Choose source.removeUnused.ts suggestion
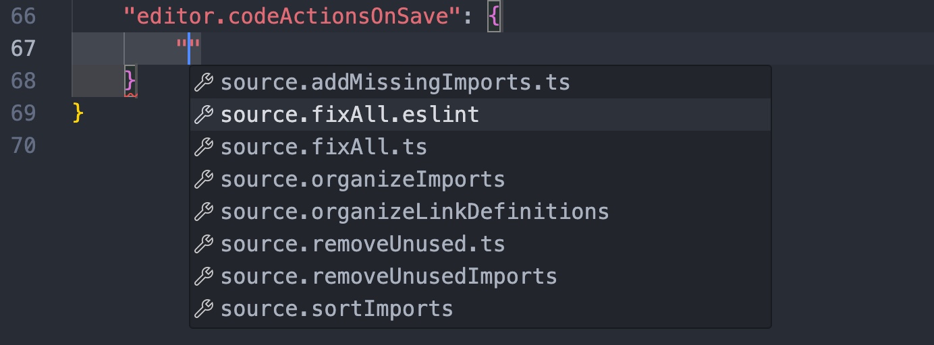The height and width of the screenshot is (345, 934). 362,244
